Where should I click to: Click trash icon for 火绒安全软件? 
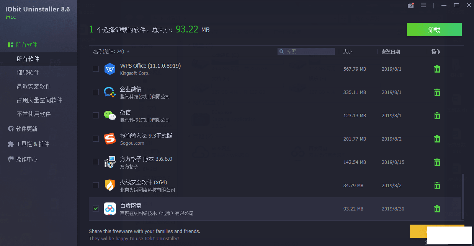pyautogui.click(x=437, y=186)
